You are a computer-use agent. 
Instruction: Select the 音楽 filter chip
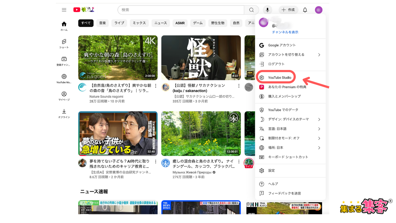click(x=102, y=23)
